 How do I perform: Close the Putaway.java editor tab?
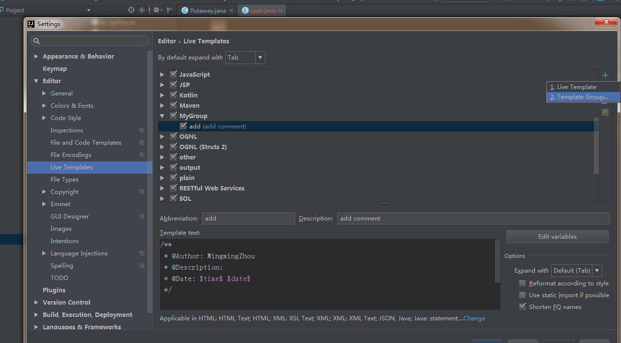(x=232, y=10)
